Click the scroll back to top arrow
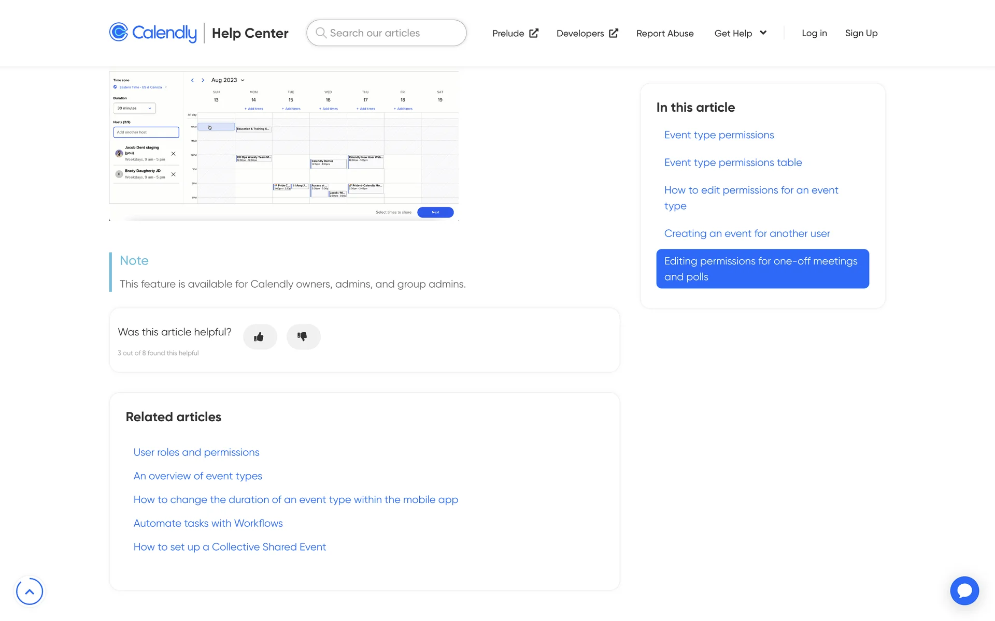This screenshot has height=621, width=995. tap(30, 591)
